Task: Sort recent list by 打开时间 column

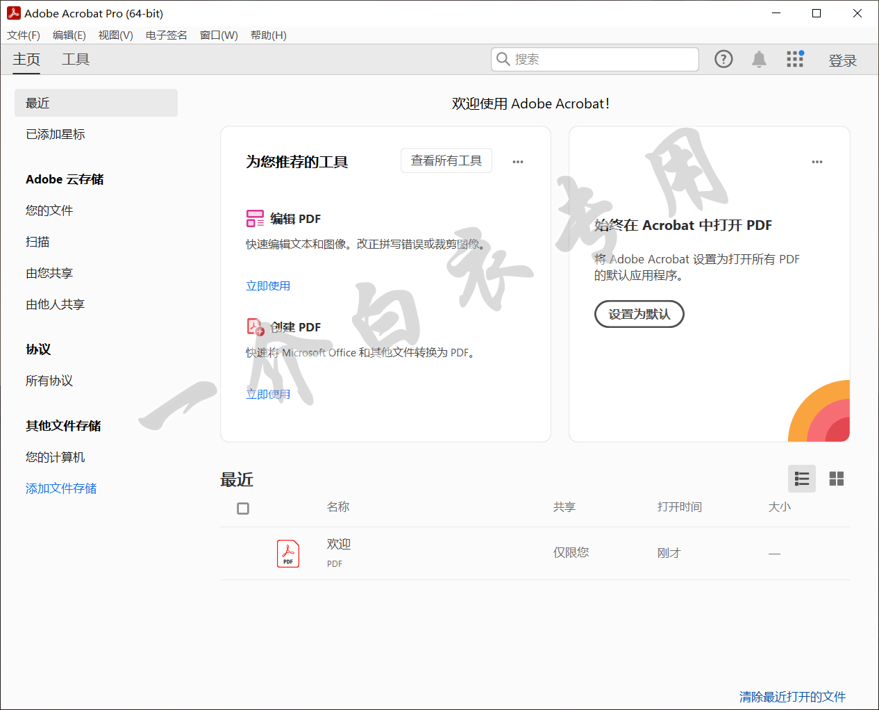Action: click(680, 507)
